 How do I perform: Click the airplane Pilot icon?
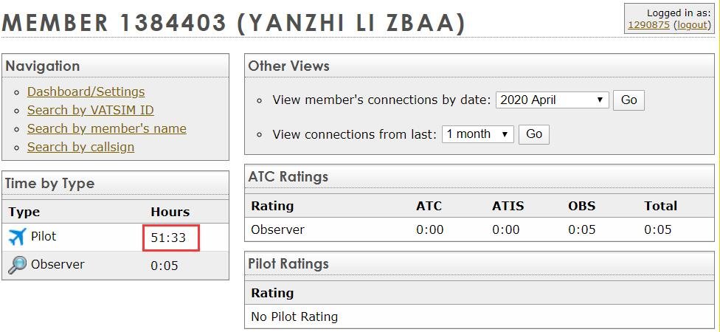(17, 238)
